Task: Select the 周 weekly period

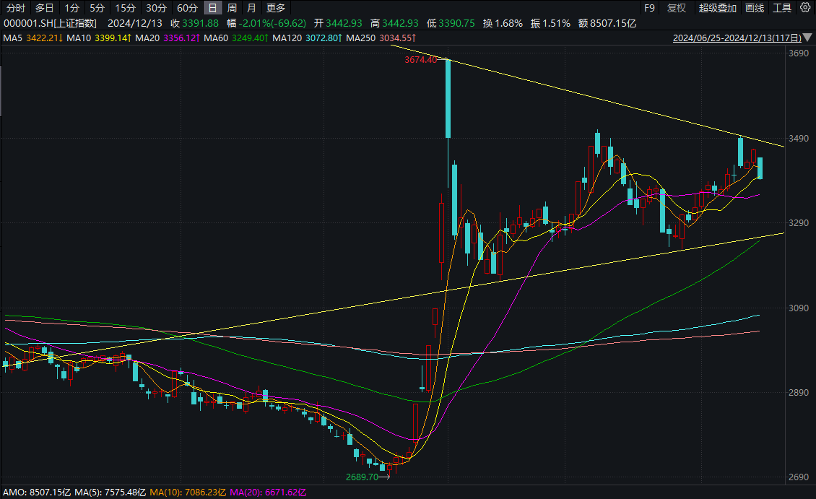Action: click(232, 9)
